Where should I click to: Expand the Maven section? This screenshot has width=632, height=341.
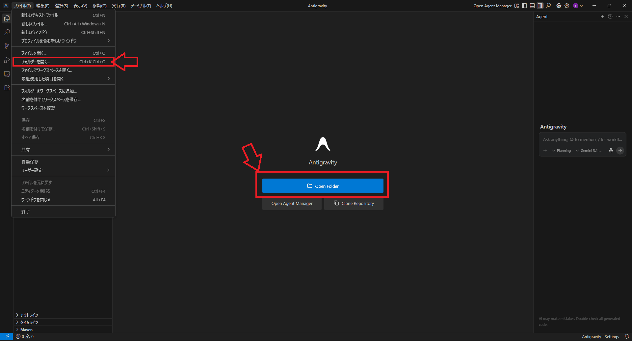26,329
